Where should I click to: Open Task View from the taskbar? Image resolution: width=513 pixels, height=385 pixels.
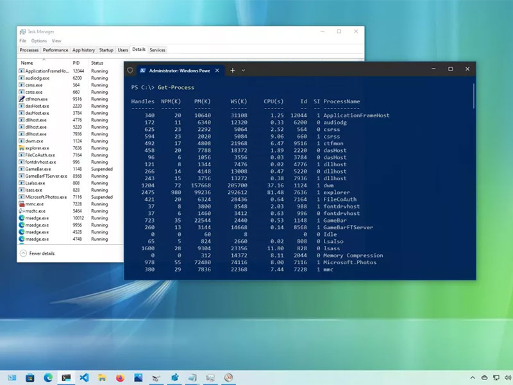pos(12,378)
